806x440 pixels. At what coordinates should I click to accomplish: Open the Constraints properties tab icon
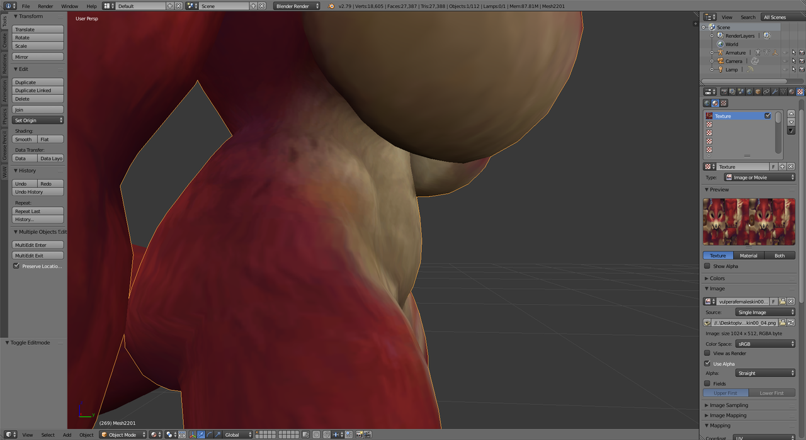[x=766, y=91]
